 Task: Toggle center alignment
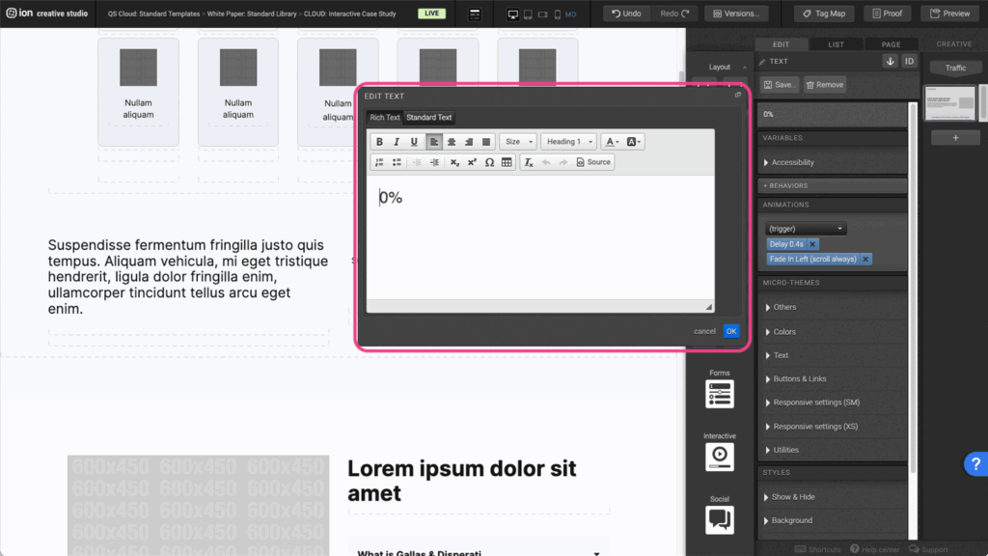tap(452, 142)
